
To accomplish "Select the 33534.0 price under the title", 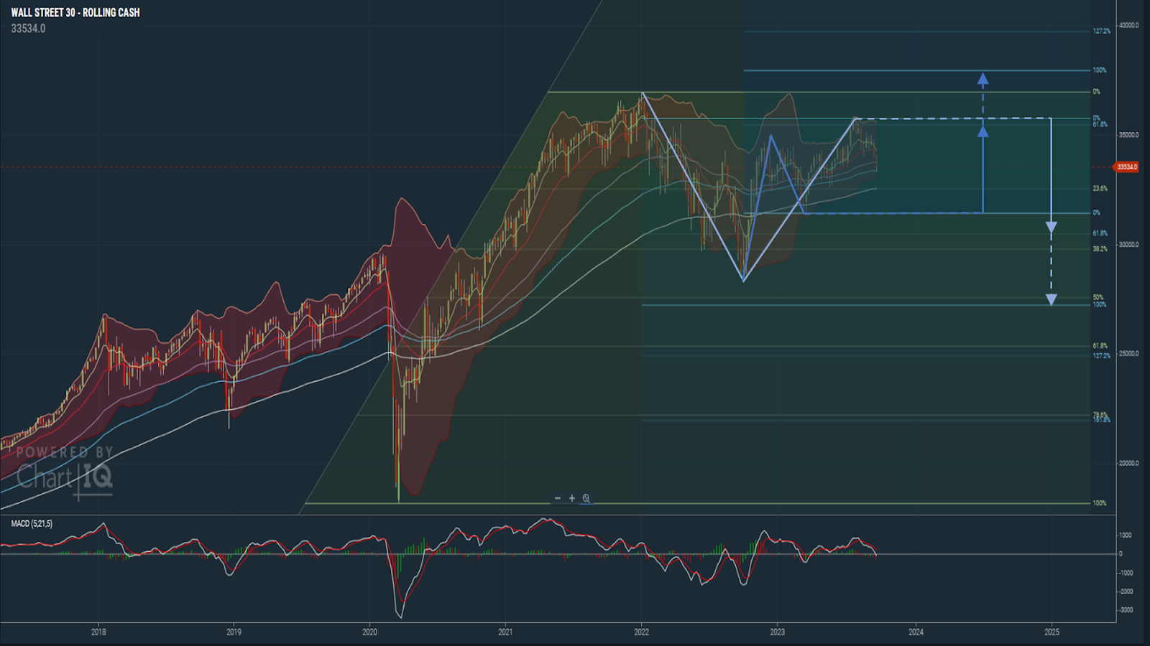I will click(x=28, y=29).
